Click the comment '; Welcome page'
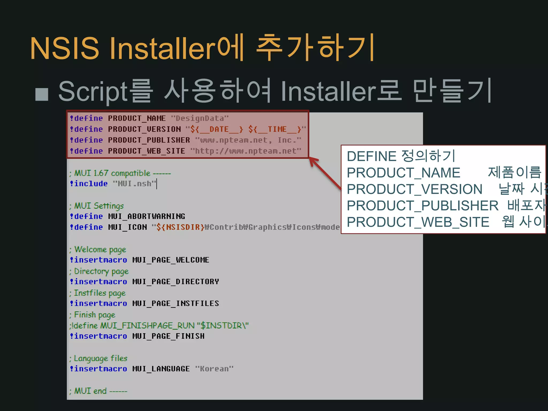This screenshot has width=548, height=411. 98,250
